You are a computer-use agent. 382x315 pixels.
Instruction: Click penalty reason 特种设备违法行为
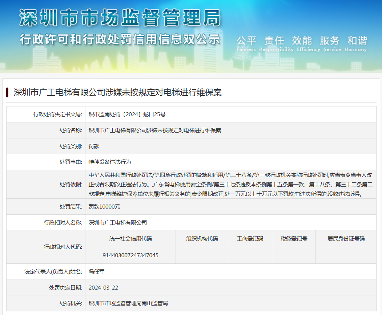click(110, 162)
